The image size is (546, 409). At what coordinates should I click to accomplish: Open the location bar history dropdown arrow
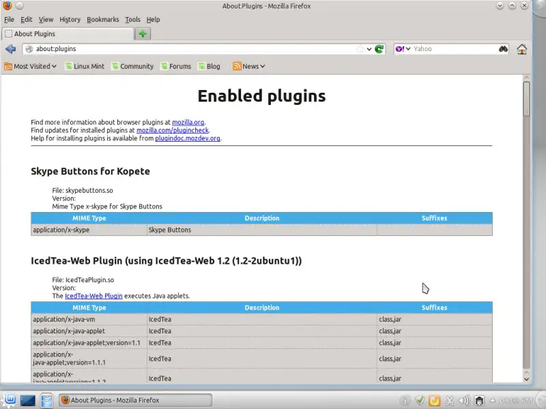(369, 49)
